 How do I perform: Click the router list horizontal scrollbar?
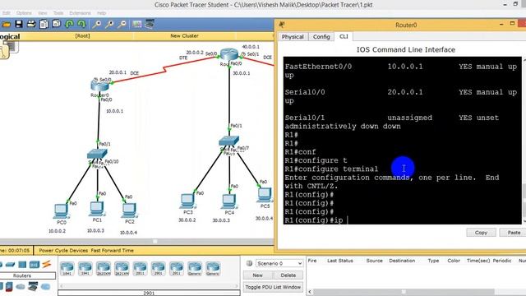point(149,286)
